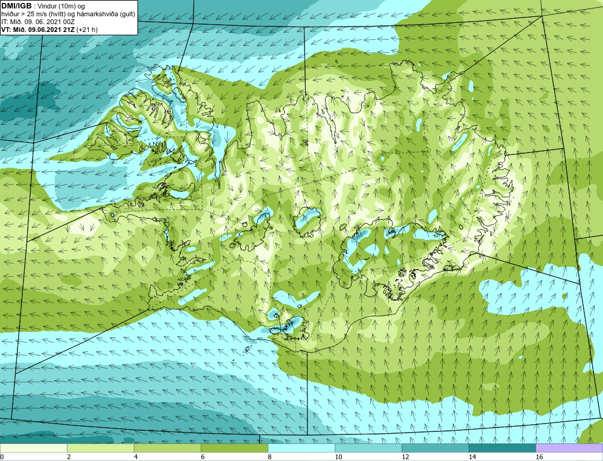Click the 8–10 m/s light cyan legend swatch
Viewport: 603px width, 461px height.
[301, 448]
